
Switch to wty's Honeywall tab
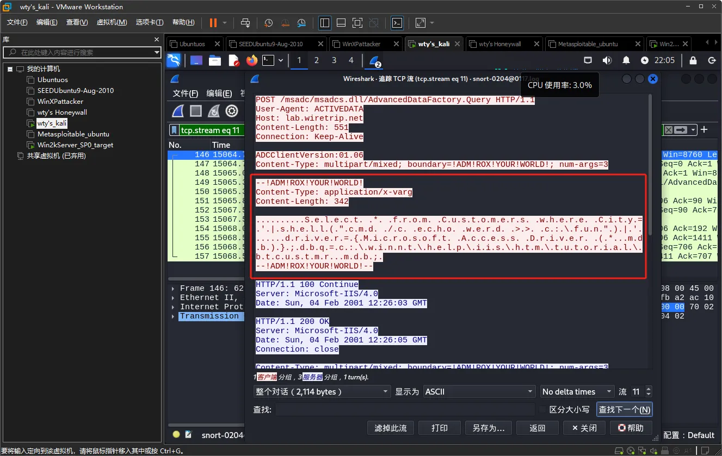503,44
